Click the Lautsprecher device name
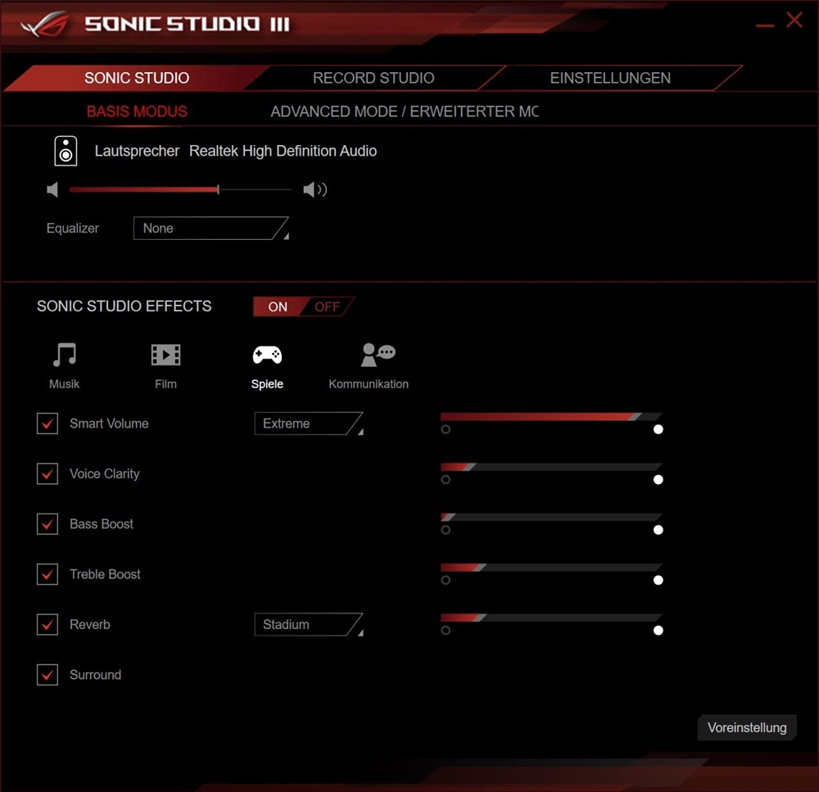The image size is (819, 792). pos(137,151)
